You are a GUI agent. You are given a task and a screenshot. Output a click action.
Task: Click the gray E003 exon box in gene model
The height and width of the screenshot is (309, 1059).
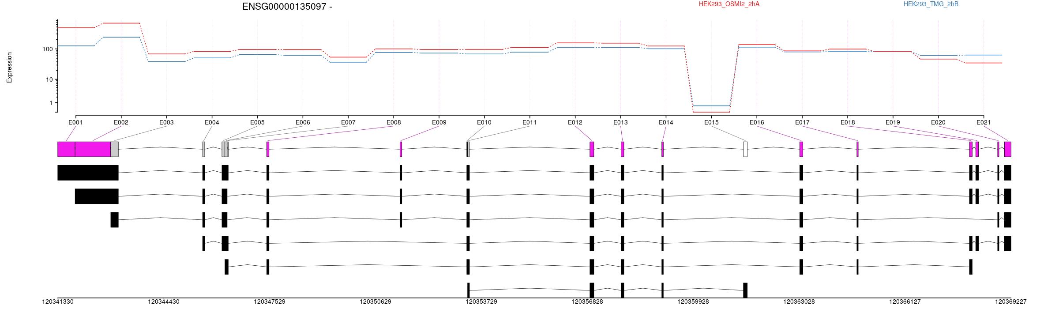114,149
